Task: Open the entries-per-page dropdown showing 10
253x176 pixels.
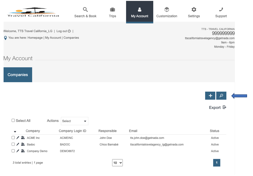Action: tap(117, 163)
